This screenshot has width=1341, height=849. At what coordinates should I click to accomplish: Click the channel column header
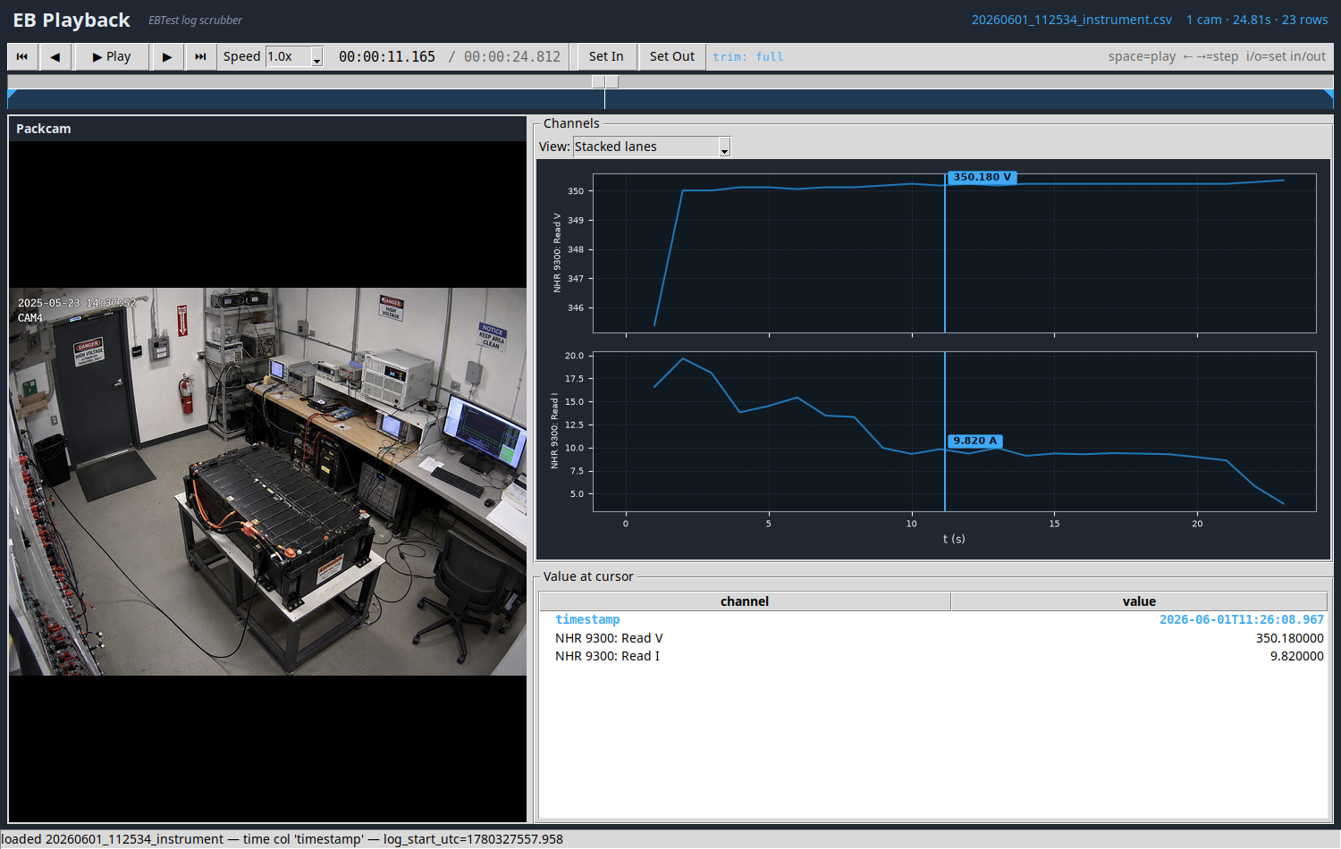point(745,601)
